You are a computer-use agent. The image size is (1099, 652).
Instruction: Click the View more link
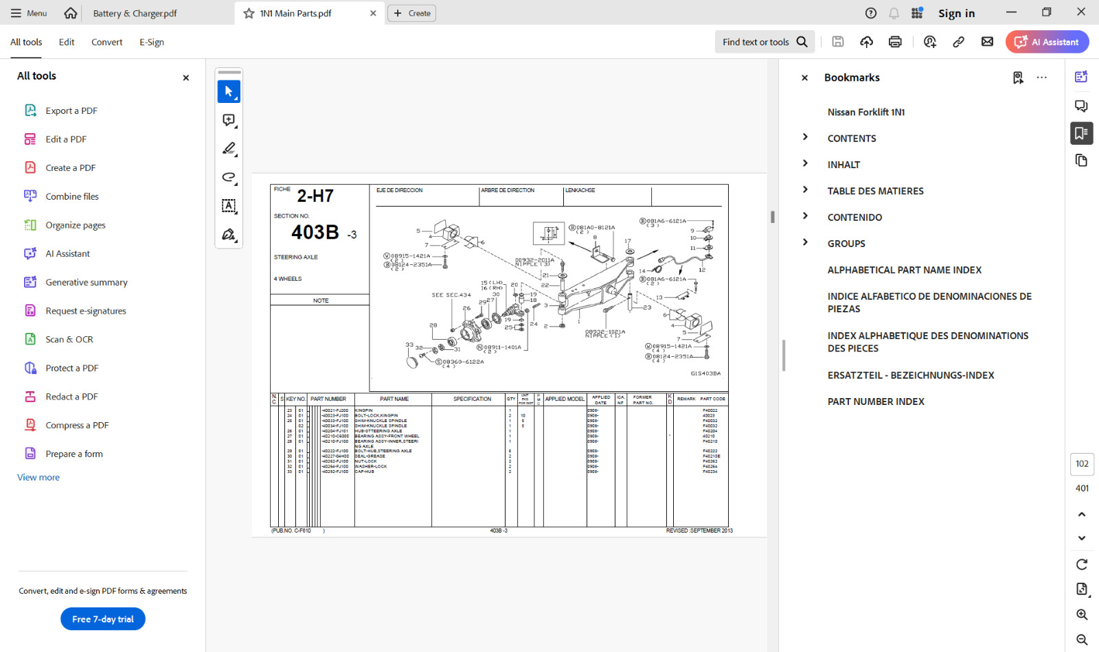click(x=38, y=477)
